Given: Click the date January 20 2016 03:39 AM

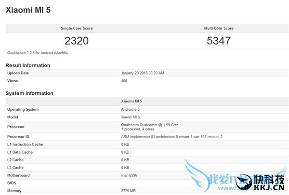Looking at the screenshot, I should point(143,73).
